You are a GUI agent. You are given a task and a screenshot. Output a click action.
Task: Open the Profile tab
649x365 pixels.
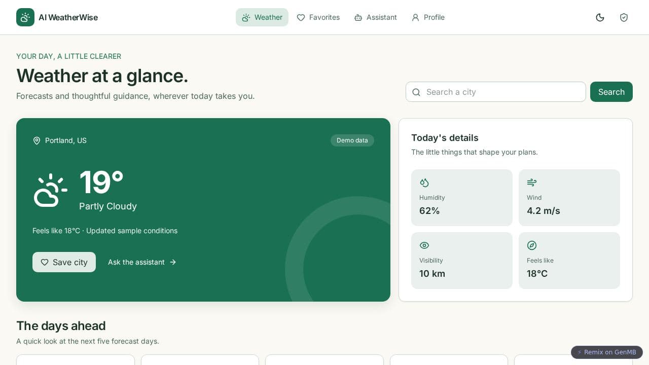(428, 17)
